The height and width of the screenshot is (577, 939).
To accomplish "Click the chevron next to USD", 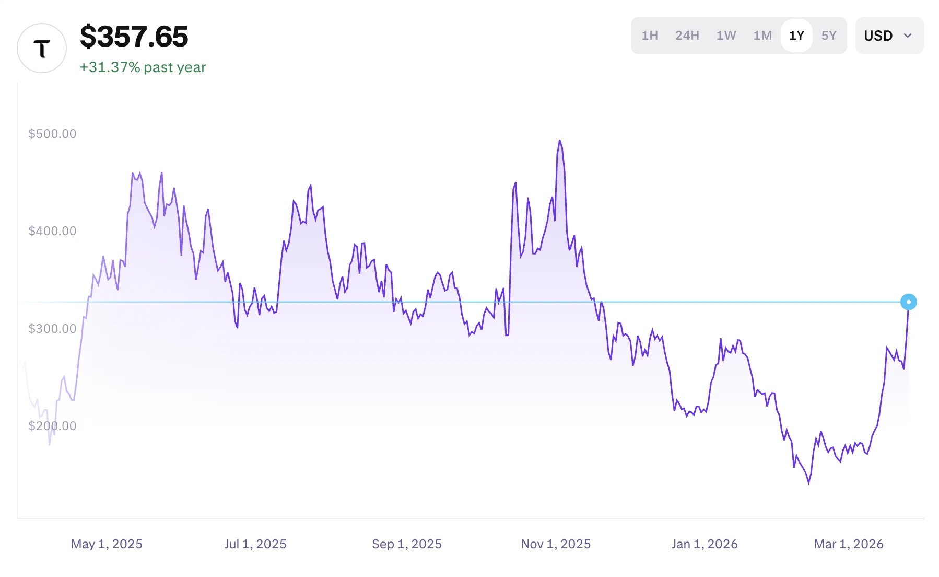I will coord(908,36).
